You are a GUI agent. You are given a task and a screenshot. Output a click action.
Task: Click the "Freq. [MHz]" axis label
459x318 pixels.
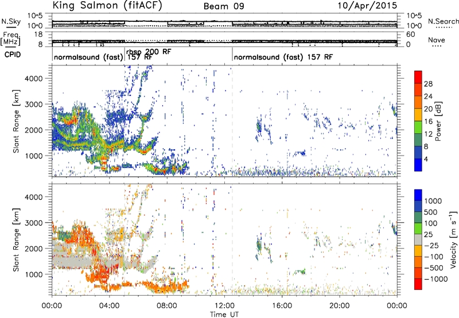click(10, 38)
